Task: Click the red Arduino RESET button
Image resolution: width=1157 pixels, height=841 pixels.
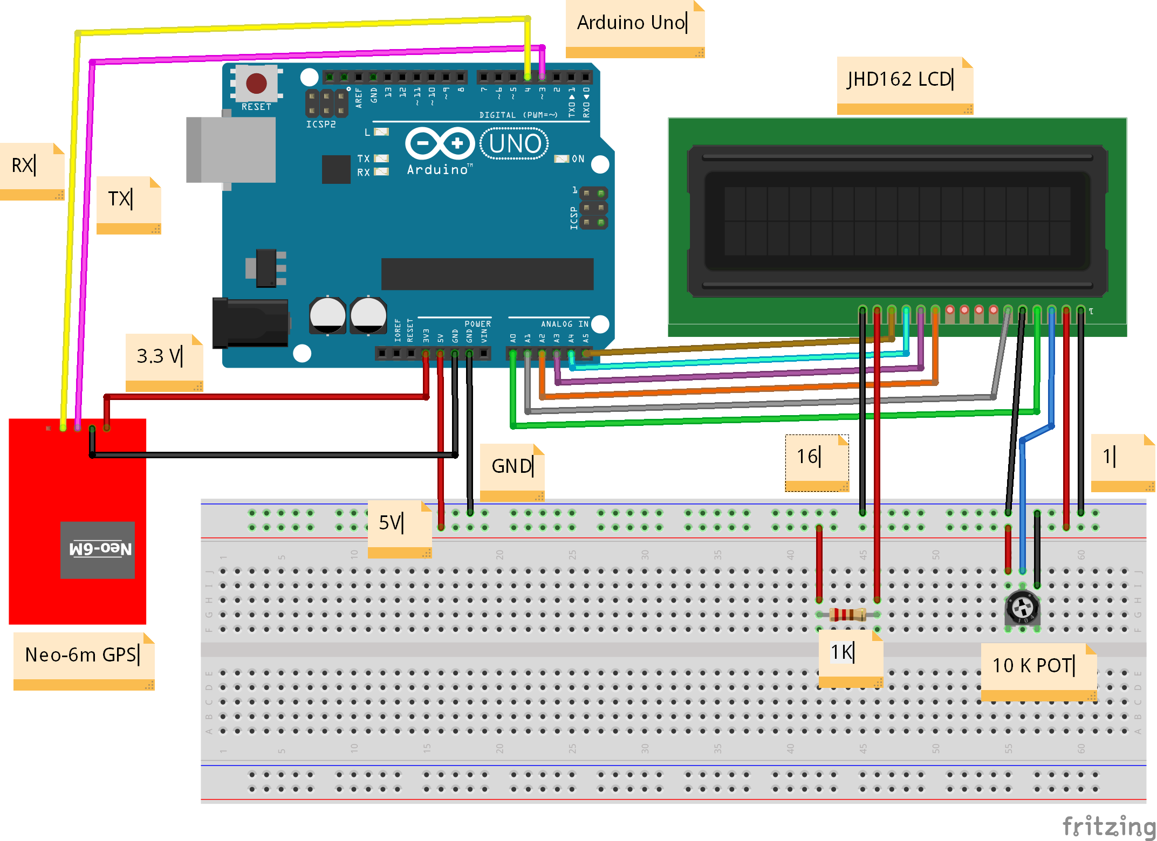Action: tap(256, 83)
